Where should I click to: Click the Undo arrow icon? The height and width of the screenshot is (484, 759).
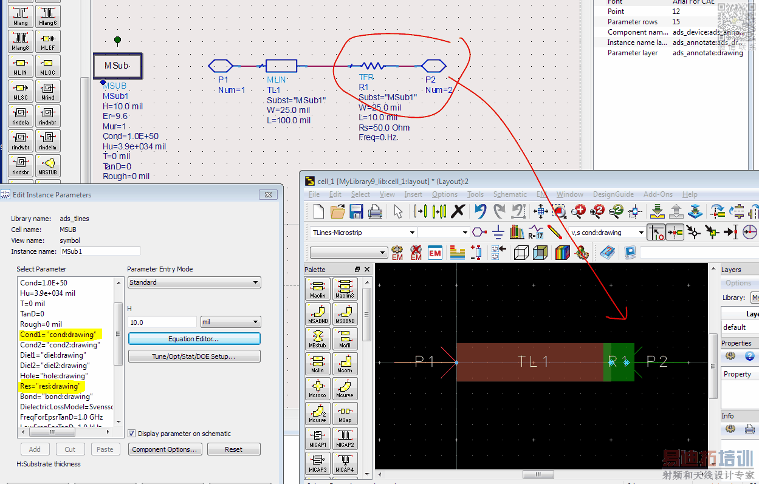pyautogui.click(x=481, y=211)
